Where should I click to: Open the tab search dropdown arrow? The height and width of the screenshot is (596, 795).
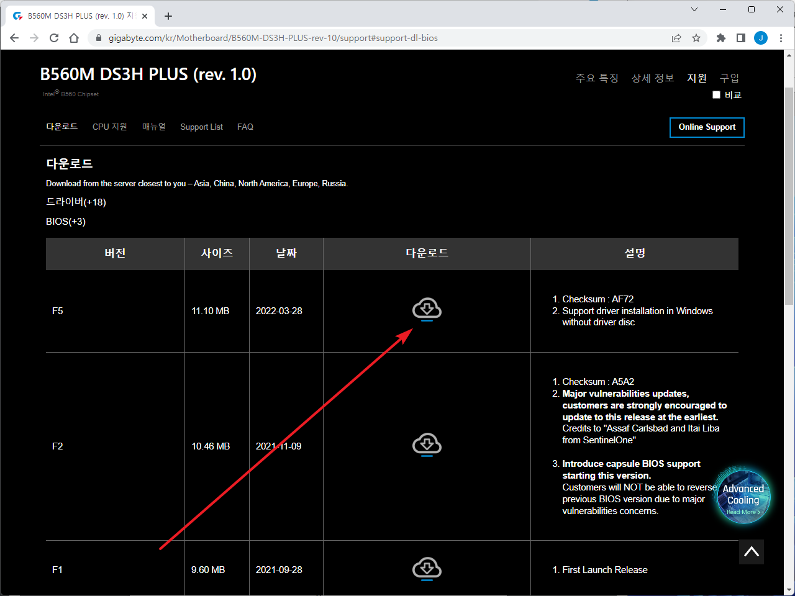[x=694, y=9]
